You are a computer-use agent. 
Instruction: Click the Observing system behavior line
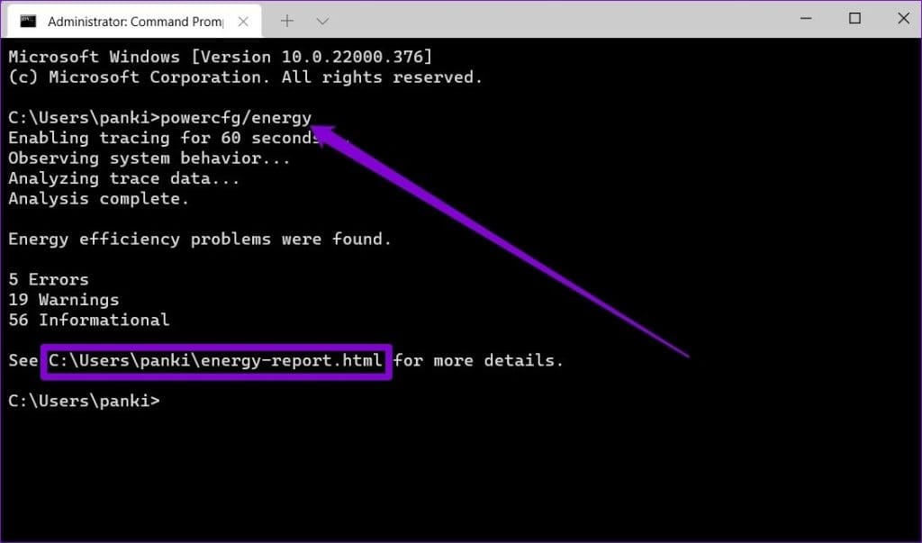tap(148, 158)
